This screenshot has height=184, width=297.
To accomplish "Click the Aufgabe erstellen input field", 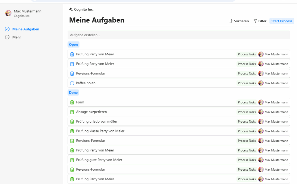I will click(x=178, y=35).
